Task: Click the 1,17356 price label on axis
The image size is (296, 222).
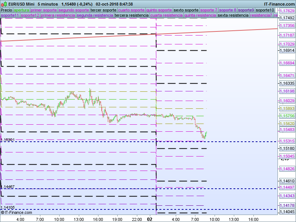Action: [x=287, y=26]
